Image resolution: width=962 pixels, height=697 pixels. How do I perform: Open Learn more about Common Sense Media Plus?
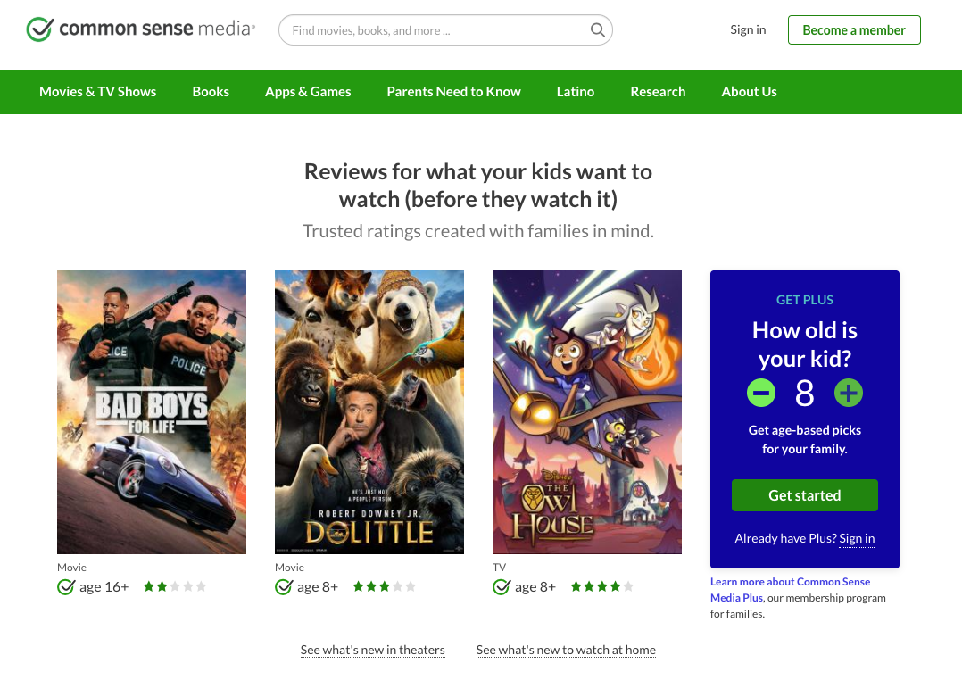pyautogui.click(x=791, y=590)
